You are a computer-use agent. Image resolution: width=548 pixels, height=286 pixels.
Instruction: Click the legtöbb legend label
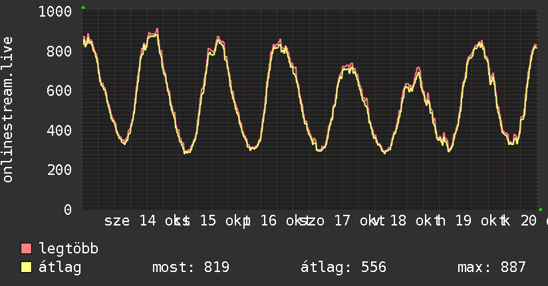point(68,248)
